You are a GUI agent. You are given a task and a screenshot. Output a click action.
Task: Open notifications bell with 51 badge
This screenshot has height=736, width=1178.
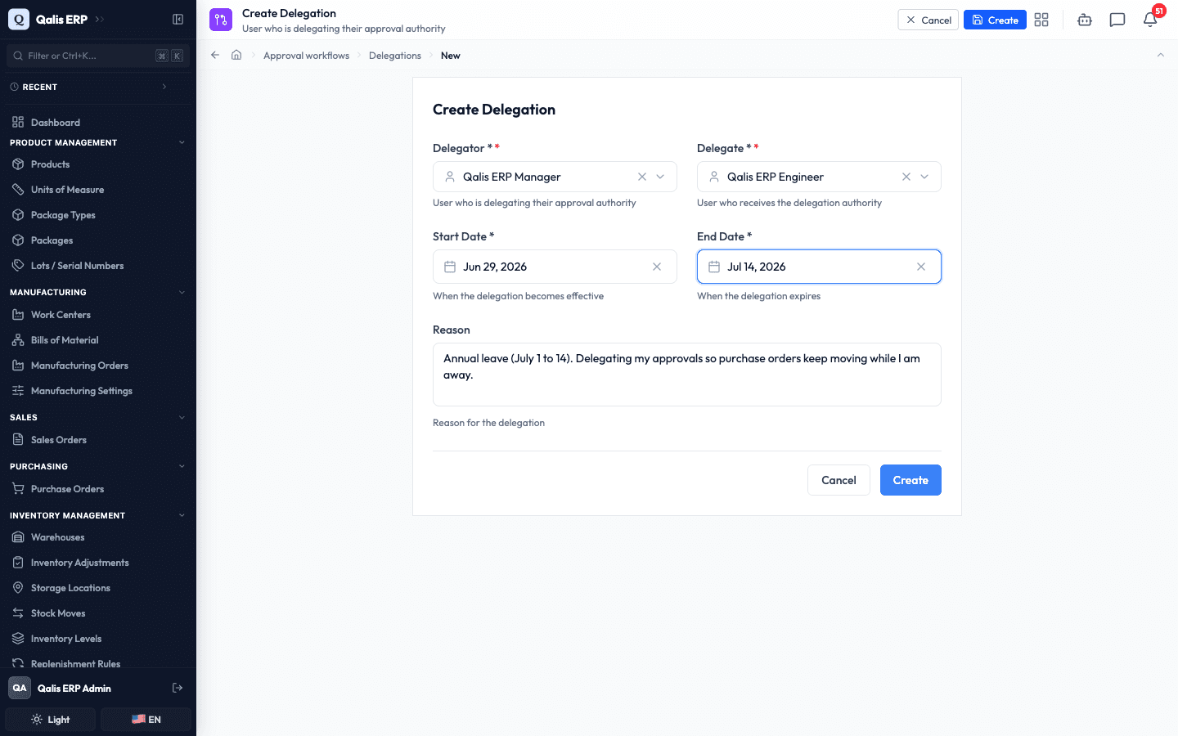(1150, 20)
